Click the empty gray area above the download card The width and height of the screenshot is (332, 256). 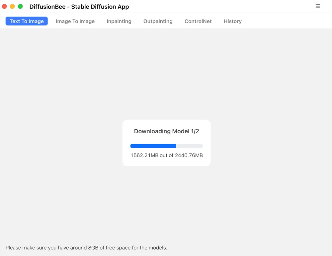coord(166,73)
